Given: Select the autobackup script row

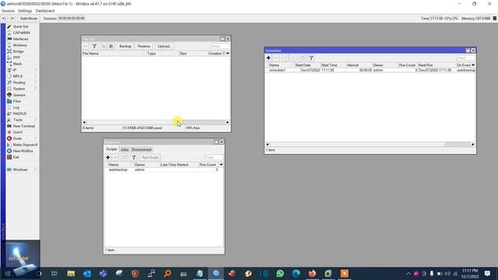Looking at the screenshot, I should pyautogui.click(x=164, y=170).
